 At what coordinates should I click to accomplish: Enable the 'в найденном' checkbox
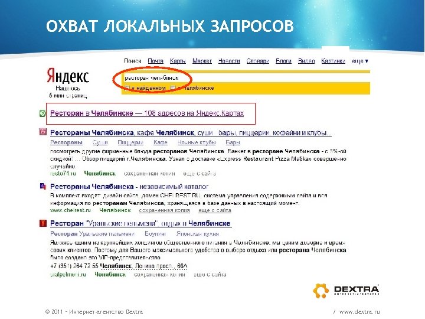click(x=126, y=87)
